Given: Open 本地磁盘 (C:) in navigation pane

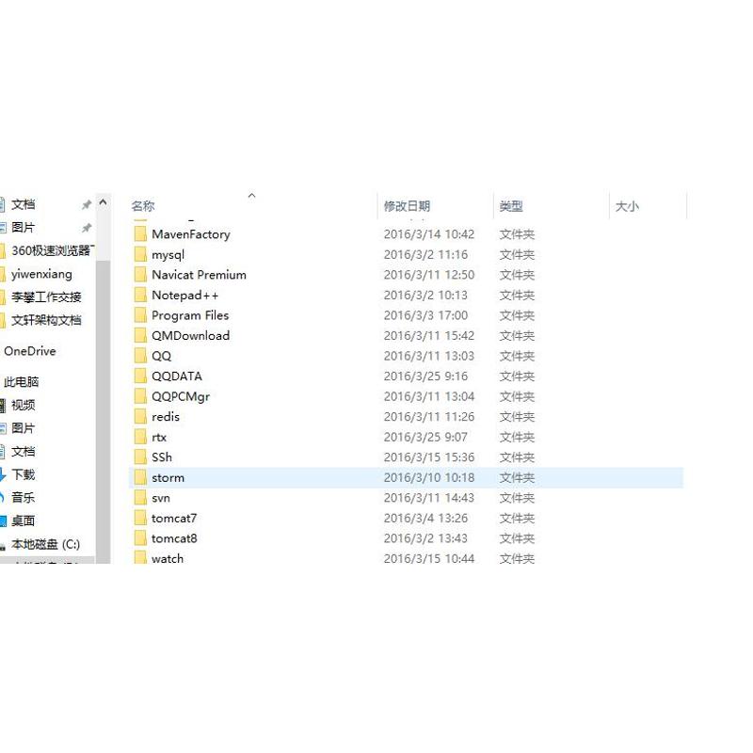Looking at the screenshot, I should pyautogui.click(x=45, y=544).
